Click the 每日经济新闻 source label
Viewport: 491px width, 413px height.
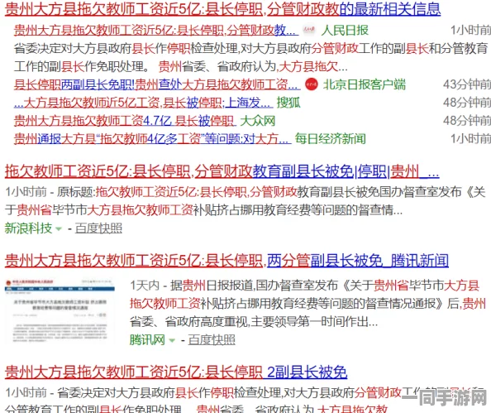330,138
